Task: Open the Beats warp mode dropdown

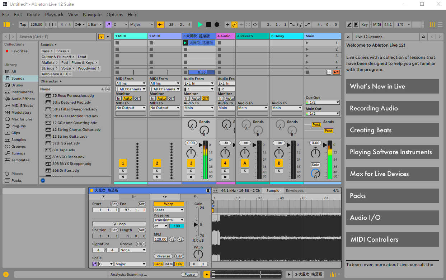Action: [x=169, y=210]
